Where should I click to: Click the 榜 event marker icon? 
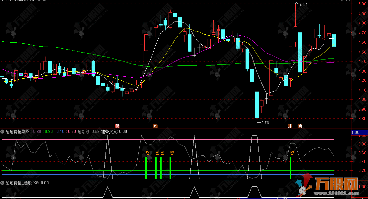pos(300,126)
